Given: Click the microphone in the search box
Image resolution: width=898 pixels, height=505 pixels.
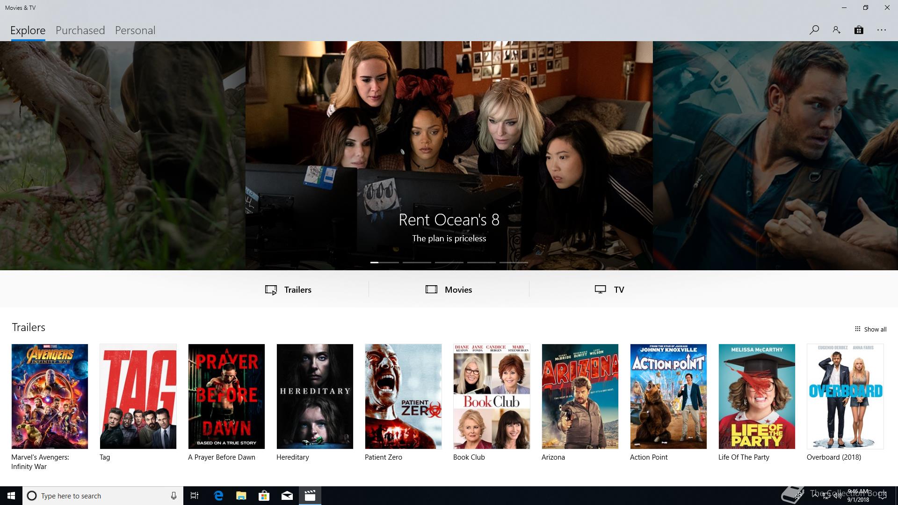Looking at the screenshot, I should coord(174,496).
